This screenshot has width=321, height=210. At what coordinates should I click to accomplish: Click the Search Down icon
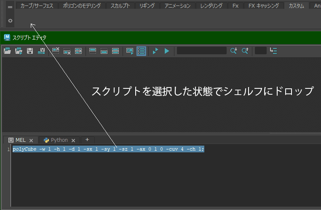tap(233, 51)
